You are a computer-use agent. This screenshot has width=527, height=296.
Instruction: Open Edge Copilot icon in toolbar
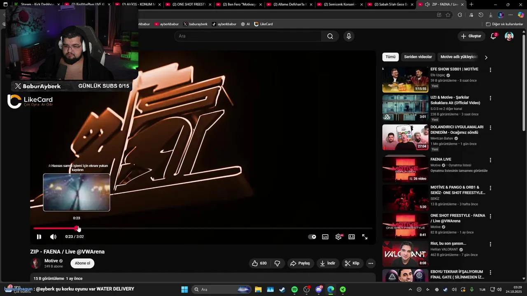coord(521,15)
